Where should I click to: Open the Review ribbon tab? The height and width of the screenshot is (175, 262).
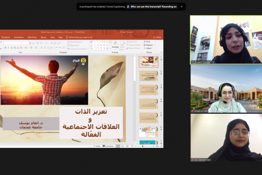coord(44,37)
